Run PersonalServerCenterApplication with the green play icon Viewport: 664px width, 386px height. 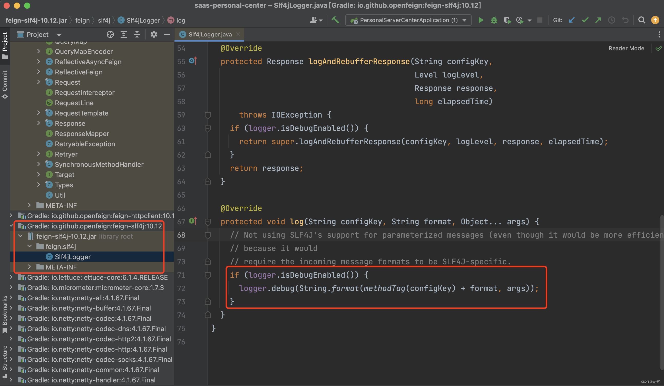[x=481, y=20]
